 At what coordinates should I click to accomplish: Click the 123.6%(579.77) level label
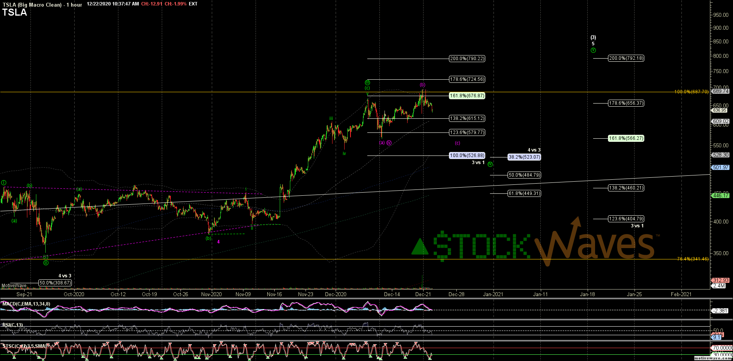[467, 132]
